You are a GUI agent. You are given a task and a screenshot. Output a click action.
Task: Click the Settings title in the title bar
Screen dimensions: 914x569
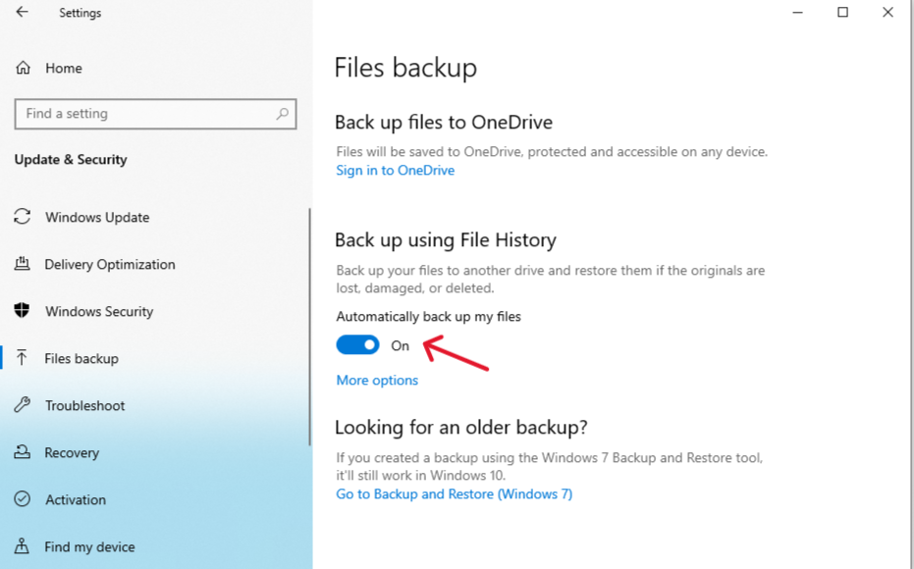coord(80,13)
